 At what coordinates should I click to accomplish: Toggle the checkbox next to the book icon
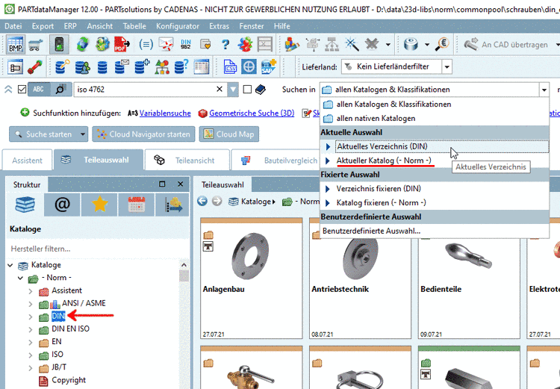(x=247, y=90)
